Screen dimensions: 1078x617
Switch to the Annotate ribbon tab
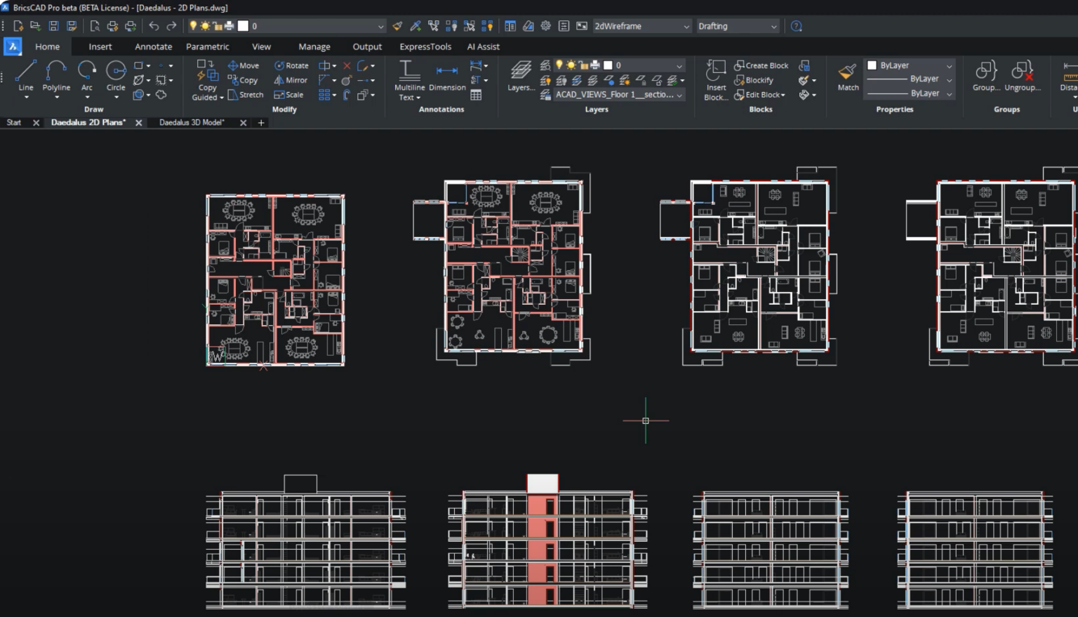point(153,46)
